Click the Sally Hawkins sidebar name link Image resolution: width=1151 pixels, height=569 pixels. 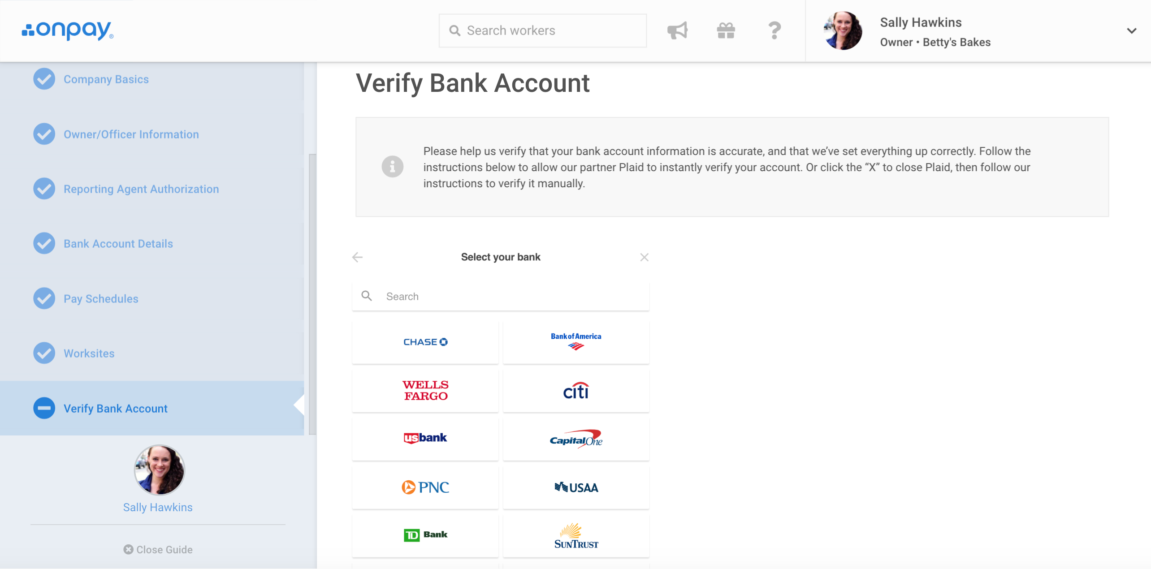point(158,507)
